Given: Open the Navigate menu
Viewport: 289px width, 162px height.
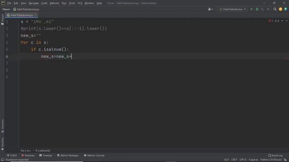Looking at the screenshot, I should tap(34, 3).
